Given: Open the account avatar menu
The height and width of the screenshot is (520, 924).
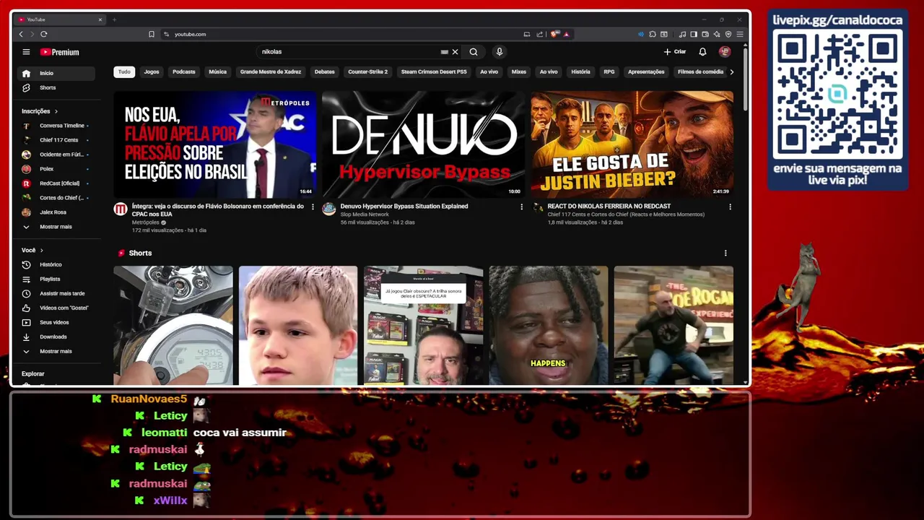Looking at the screenshot, I should [x=725, y=52].
